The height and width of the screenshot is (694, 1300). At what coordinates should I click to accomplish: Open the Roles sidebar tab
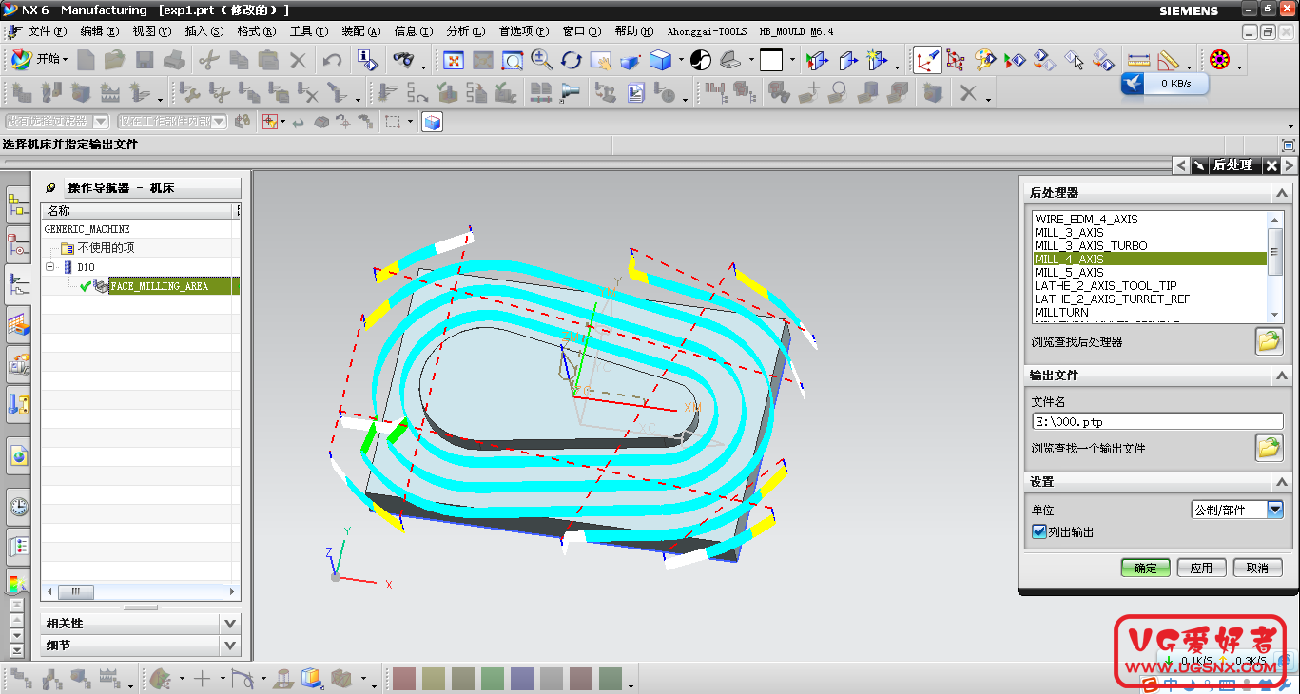(x=18, y=547)
